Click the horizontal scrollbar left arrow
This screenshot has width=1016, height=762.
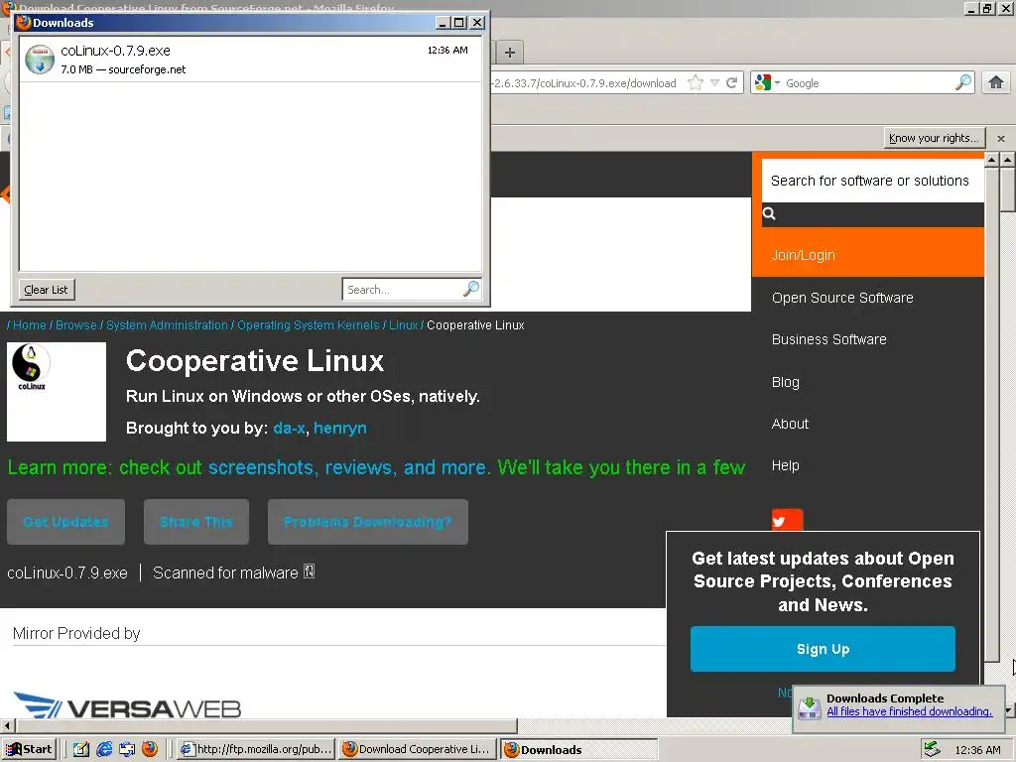[7, 725]
